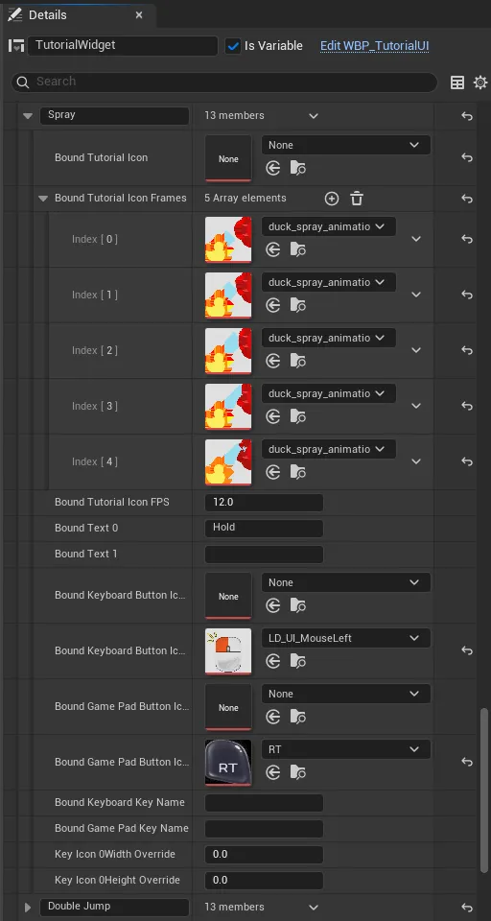Screen dimensions: 491x921
Task: Edit Bound Tutorial Icon FPS value 12.0
Action: pyautogui.click(x=264, y=503)
